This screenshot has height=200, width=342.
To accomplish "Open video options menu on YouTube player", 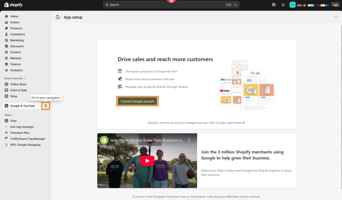I will point(189,141).
